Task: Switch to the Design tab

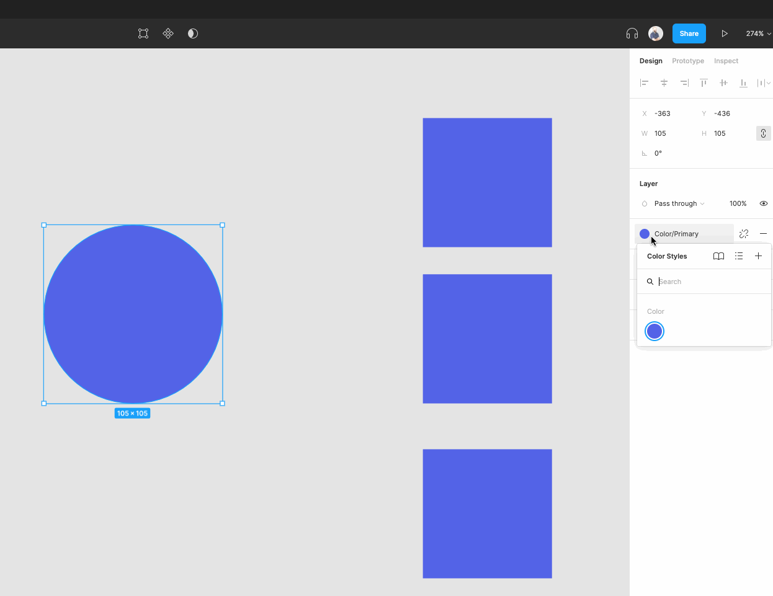Action: 651,61
